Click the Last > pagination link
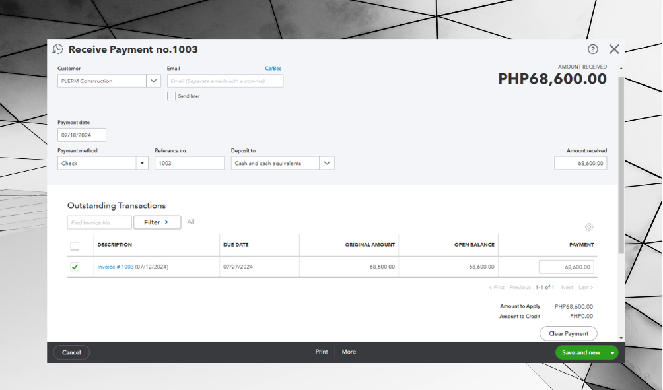The height and width of the screenshot is (390, 663). click(x=586, y=287)
